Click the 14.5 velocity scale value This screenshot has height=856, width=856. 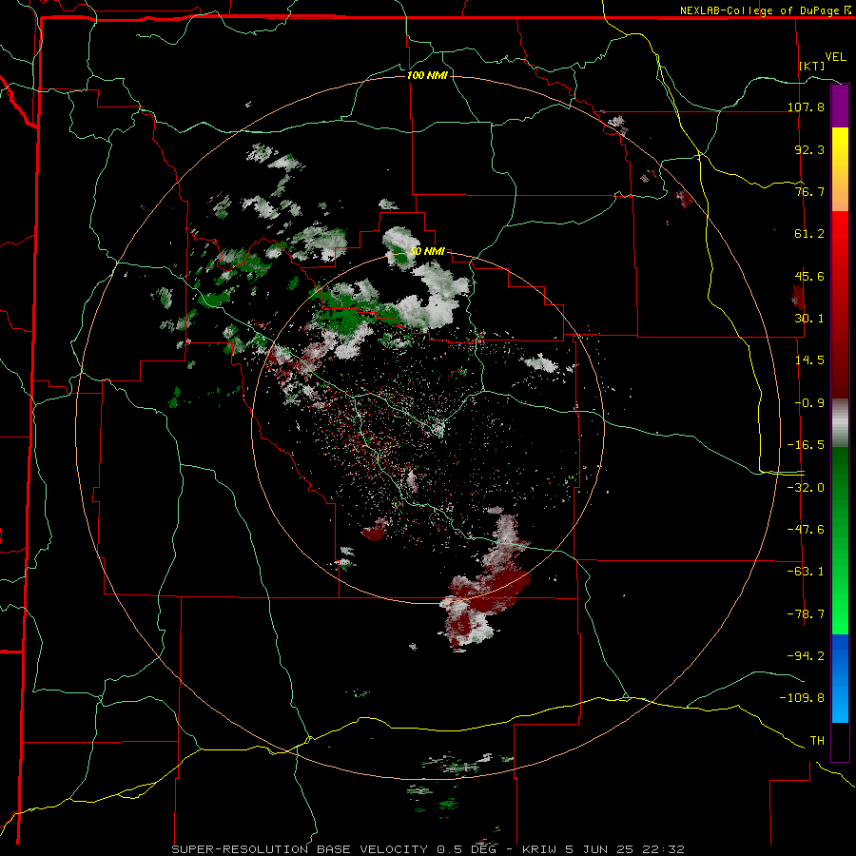click(x=809, y=360)
